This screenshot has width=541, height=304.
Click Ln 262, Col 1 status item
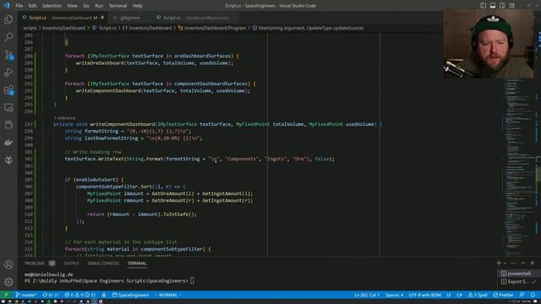tap(366, 295)
